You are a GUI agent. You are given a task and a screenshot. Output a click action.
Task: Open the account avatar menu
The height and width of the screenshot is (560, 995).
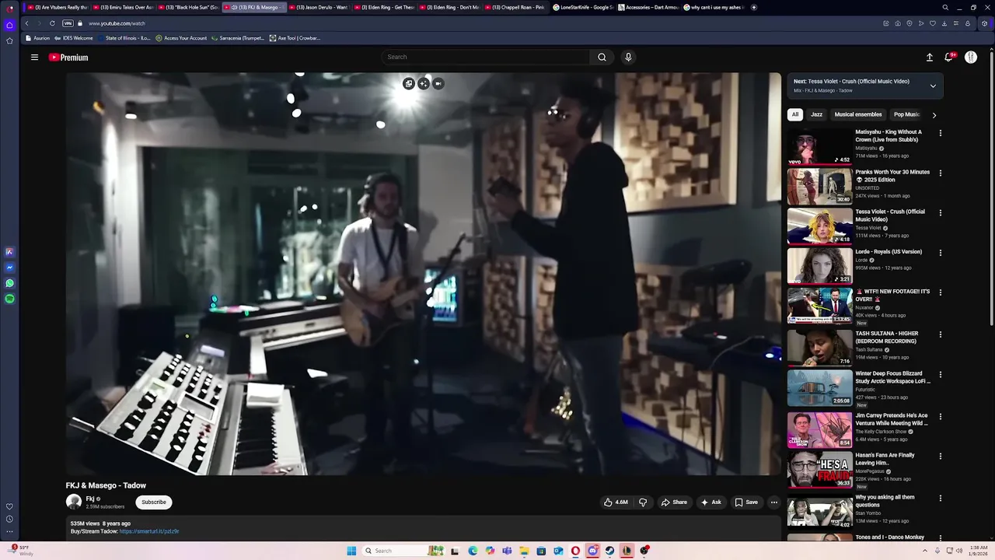971,58
